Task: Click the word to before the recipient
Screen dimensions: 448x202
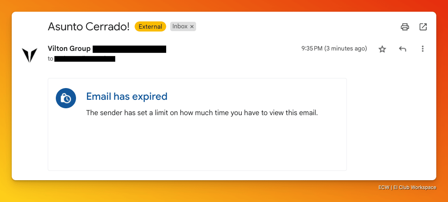Action: [51, 59]
